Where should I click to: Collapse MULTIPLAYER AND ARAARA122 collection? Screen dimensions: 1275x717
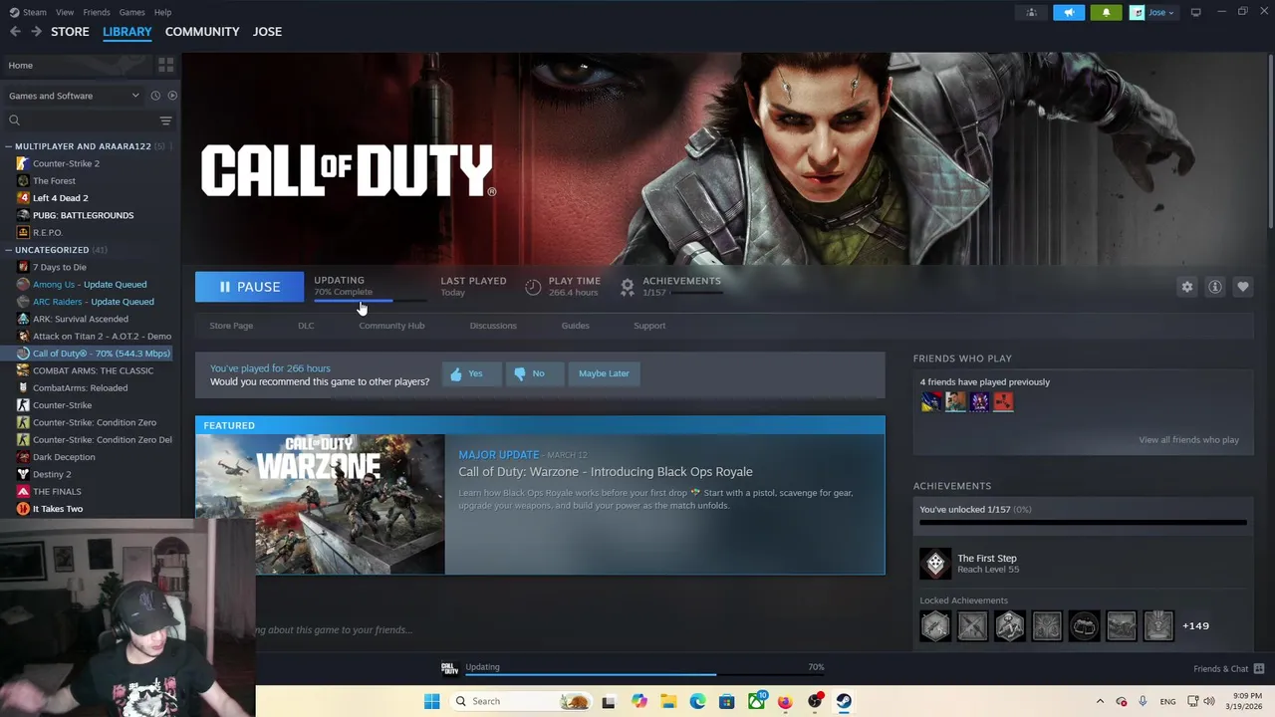pyautogui.click(x=8, y=146)
